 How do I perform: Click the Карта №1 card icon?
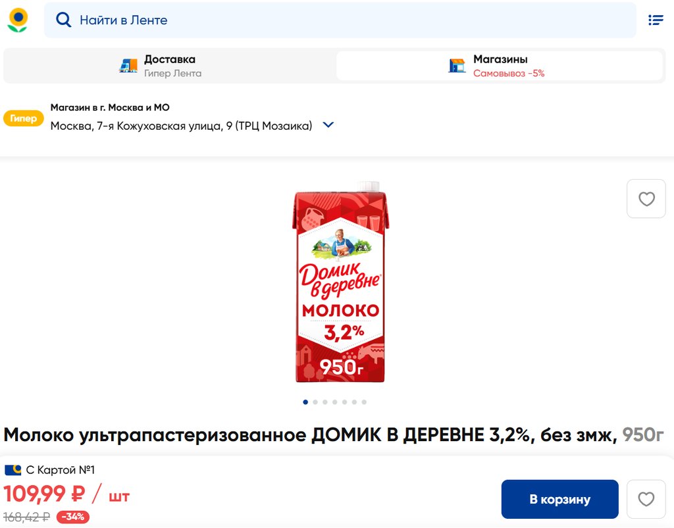click(x=13, y=469)
